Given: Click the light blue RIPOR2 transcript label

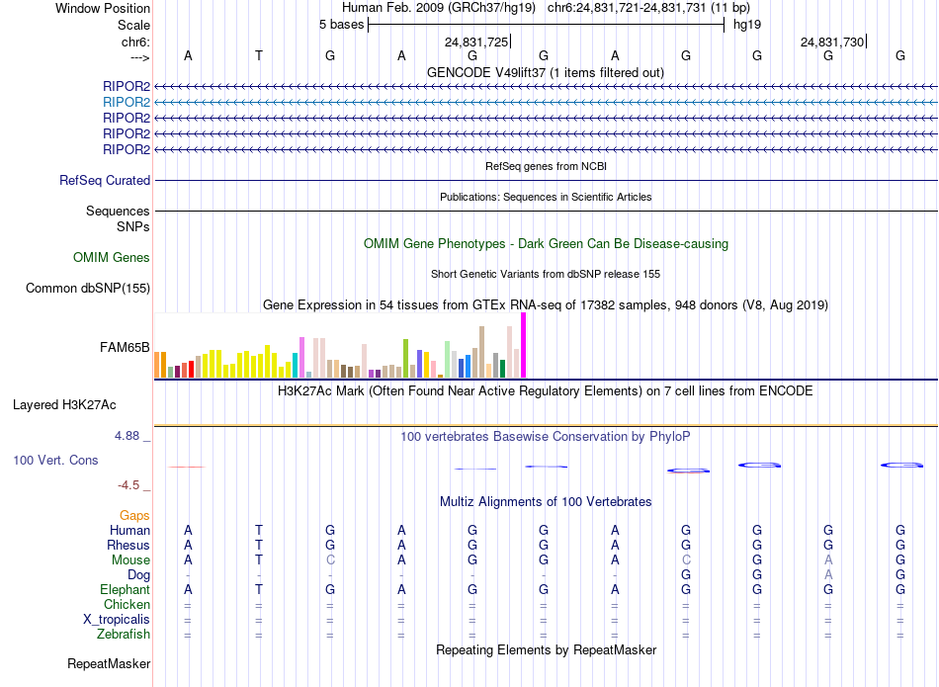Looking at the screenshot, I should (x=127, y=102).
